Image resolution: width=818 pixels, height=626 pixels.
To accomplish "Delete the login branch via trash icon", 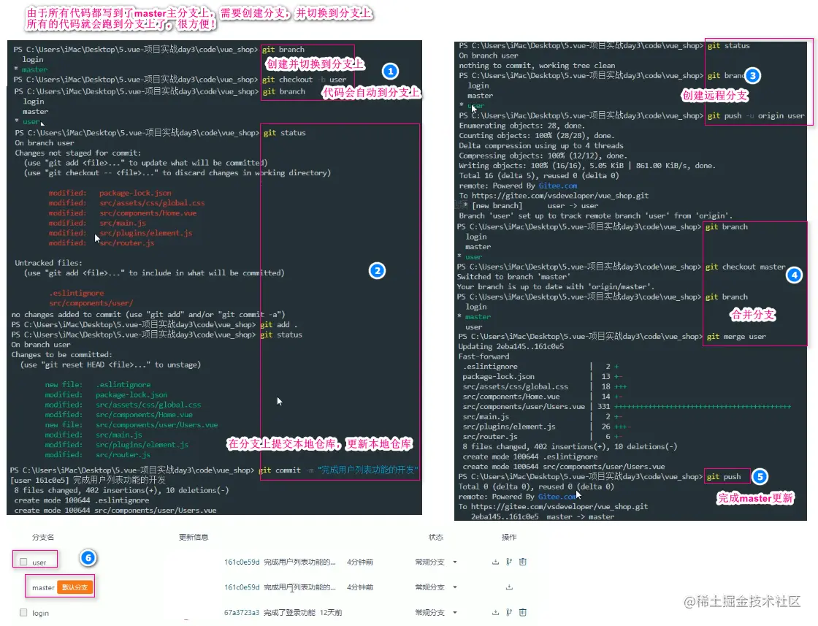I will 523,612.
